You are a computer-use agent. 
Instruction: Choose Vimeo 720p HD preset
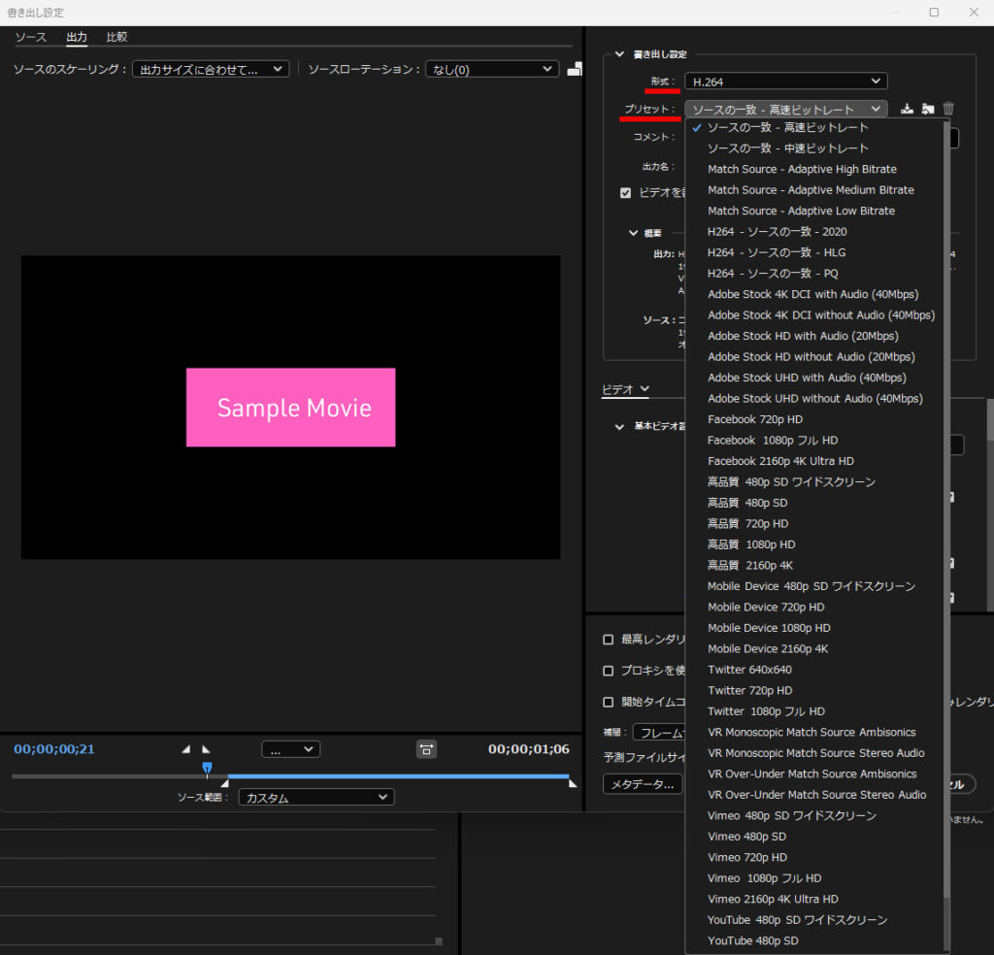746,857
